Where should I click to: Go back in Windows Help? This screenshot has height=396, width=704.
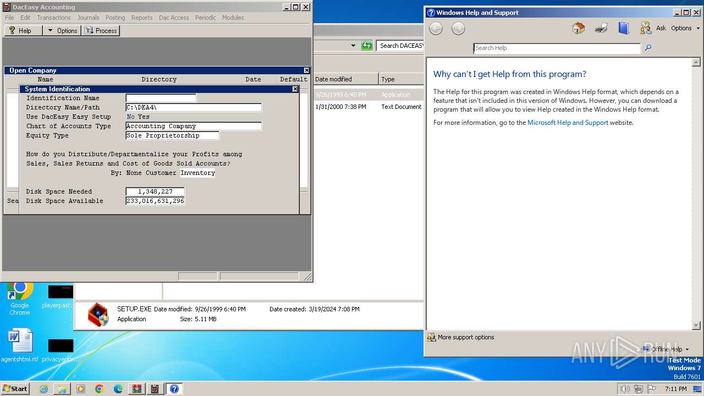436,29
